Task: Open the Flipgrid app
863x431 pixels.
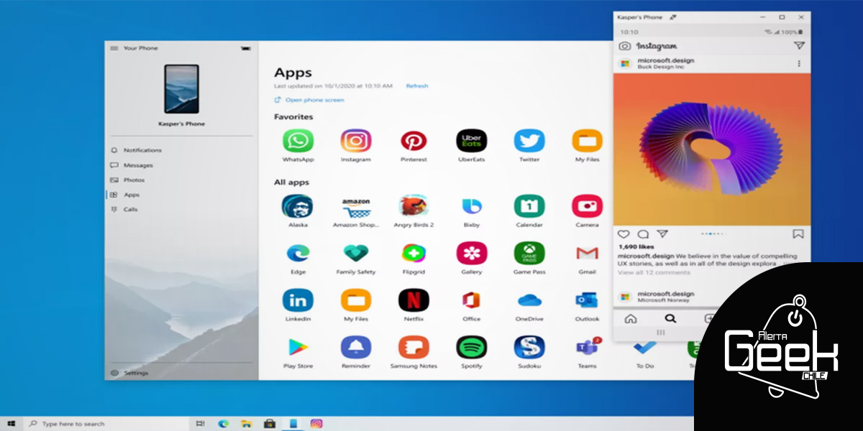Action: click(414, 253)
